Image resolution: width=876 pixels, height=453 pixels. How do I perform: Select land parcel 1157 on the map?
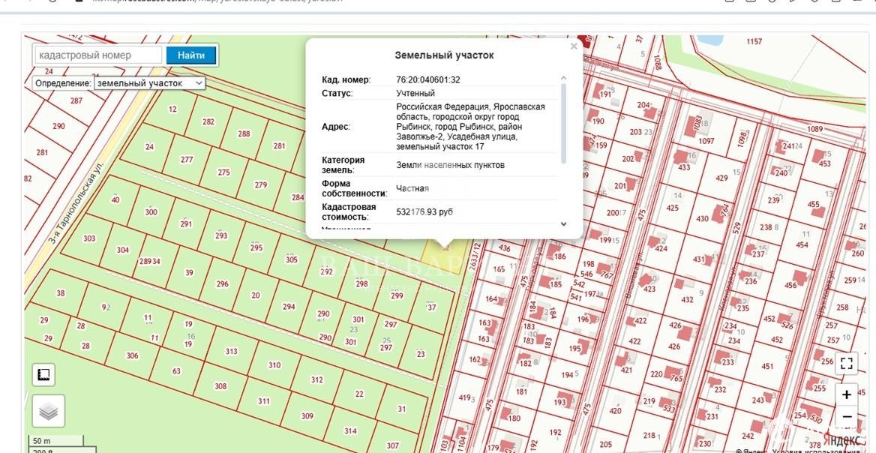pyautogui.click(x=754, y=42)
